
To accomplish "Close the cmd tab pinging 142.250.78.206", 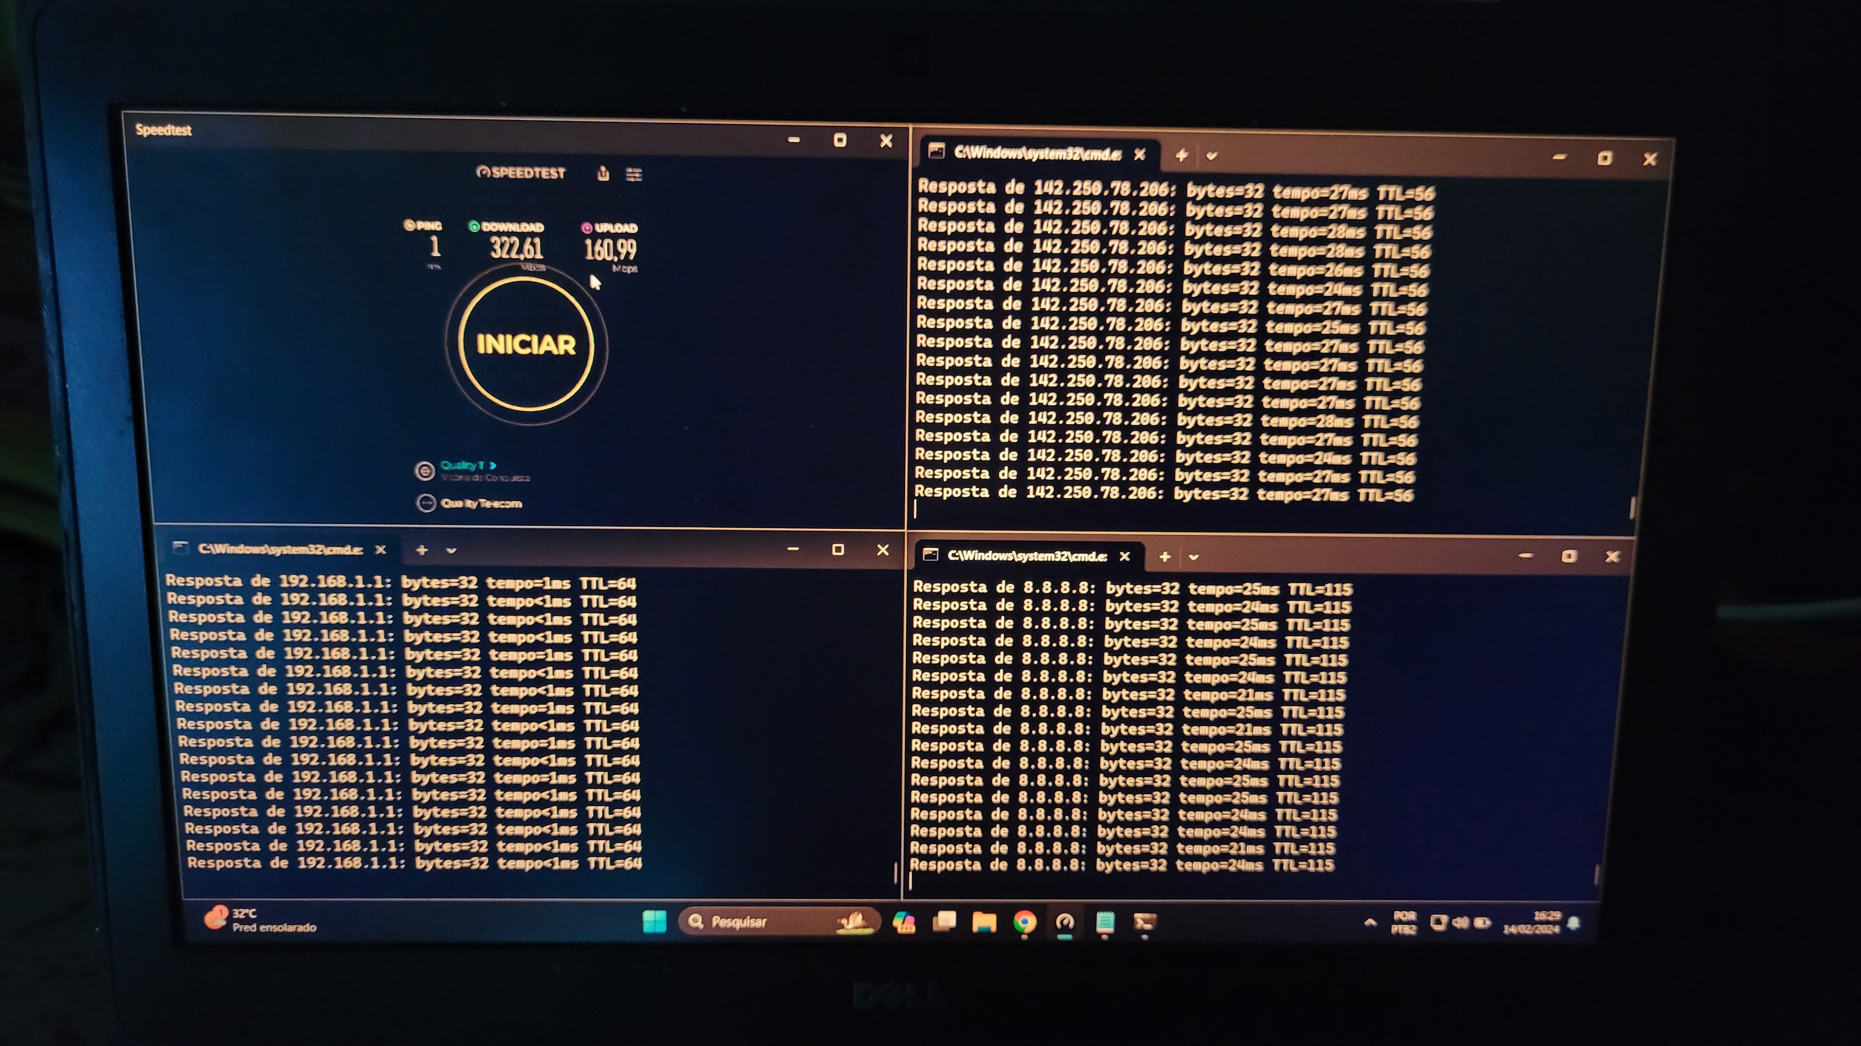I will [x=1139, y=155].
